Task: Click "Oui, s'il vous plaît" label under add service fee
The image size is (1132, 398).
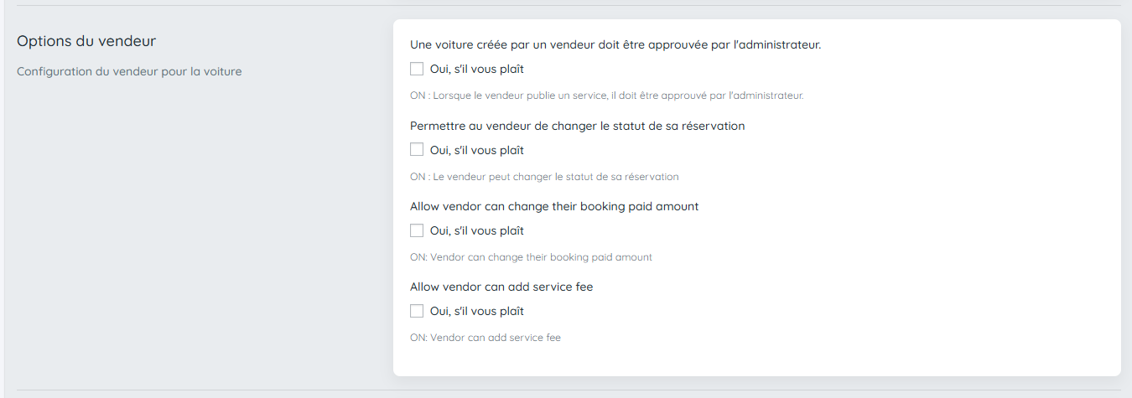Action: [476, 311]
